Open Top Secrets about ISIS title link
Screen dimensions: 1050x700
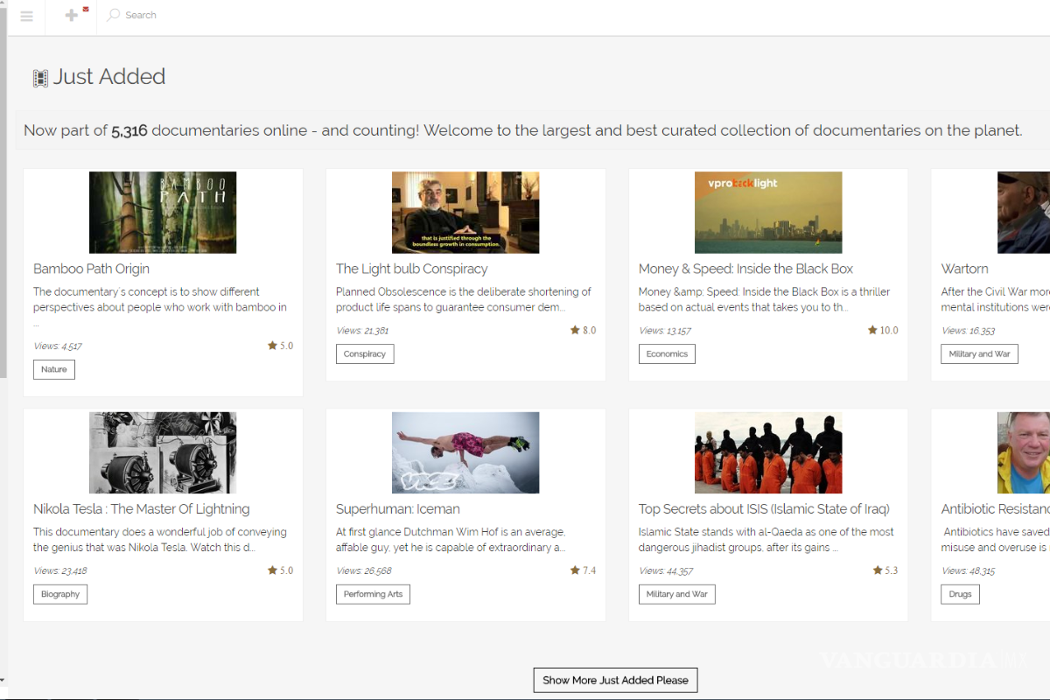pos(764,509)
